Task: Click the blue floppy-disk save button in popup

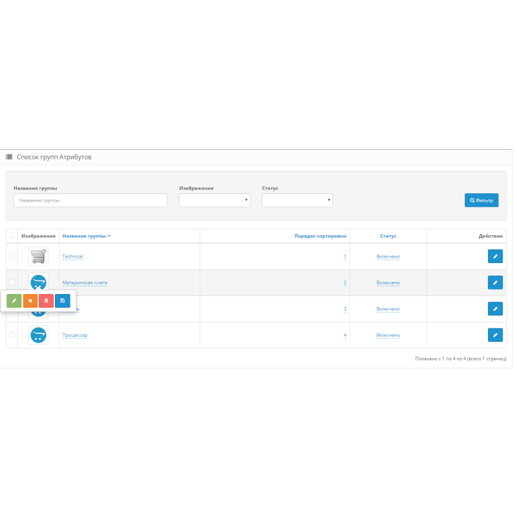Action: click(x=63, y=301)
